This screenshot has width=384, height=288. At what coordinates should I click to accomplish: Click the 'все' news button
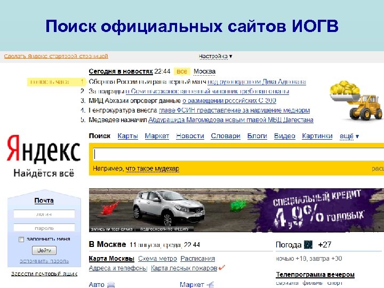point(182,71)
